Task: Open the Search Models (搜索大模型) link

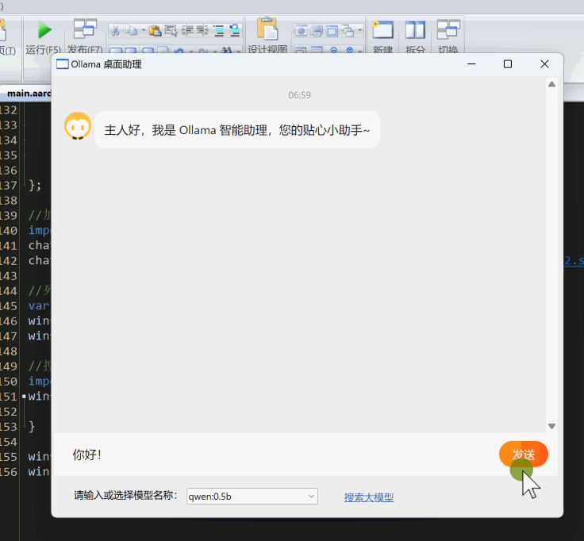Action: (x=368, y=497)
